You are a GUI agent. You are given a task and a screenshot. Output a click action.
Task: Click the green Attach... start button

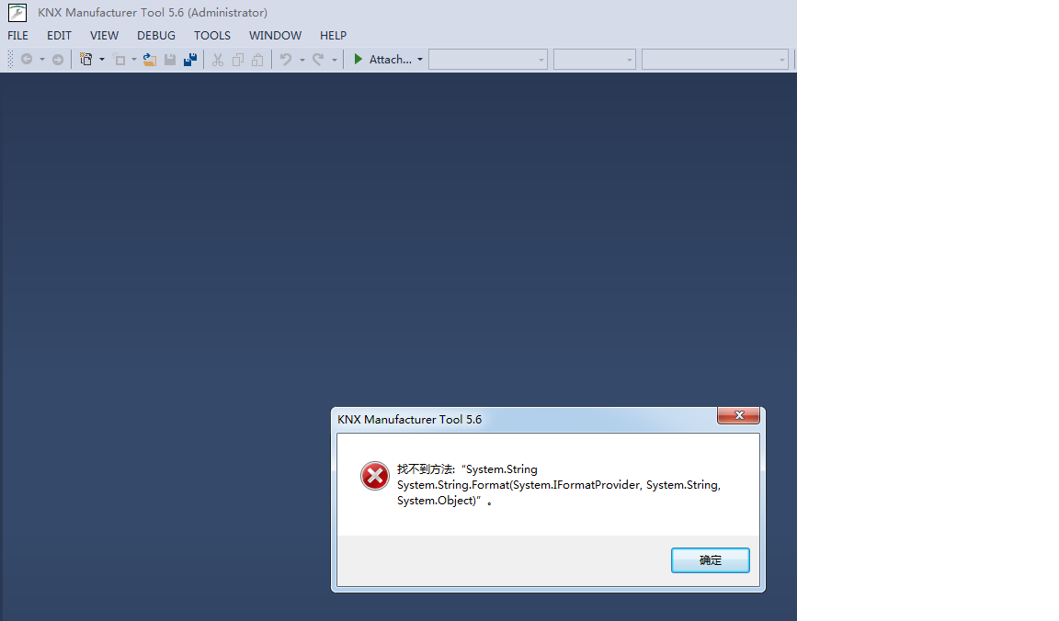pyautogui.click(x=383, y=60)
